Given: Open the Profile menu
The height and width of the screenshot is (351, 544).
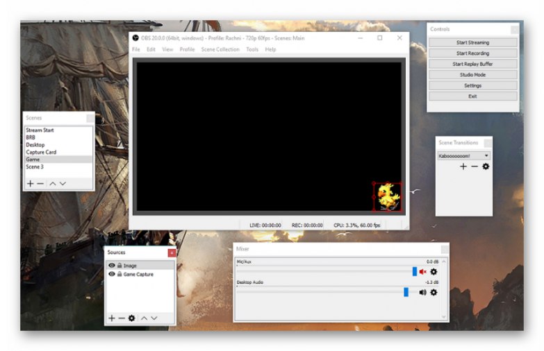Looking at the screenshot, I should pyautogui.click(x=188, y=49).
